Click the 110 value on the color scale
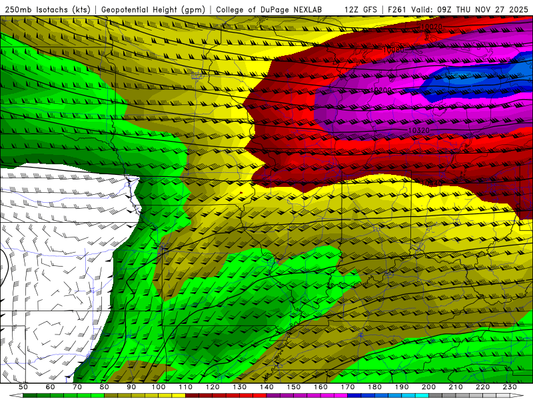The height and width of the screenshot is (399, 533). point(185,387)
